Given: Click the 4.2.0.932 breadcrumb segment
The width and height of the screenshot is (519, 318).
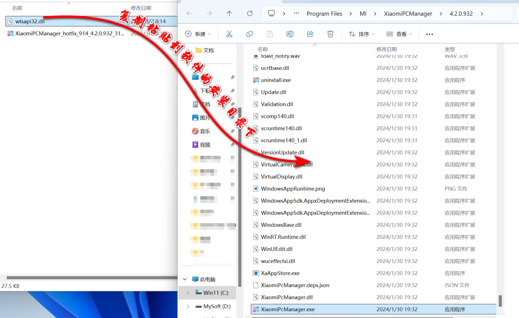Looking at the screenshot, I should pos(461,14).
